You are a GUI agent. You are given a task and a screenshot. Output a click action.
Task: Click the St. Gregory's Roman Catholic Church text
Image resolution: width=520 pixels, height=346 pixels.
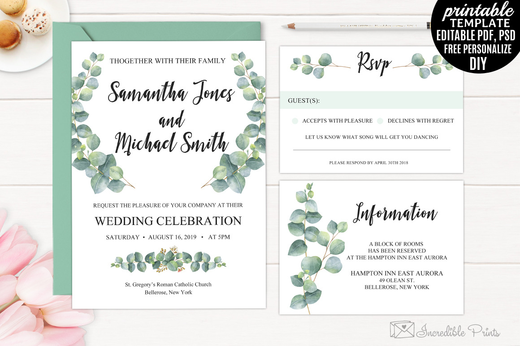pos(168,285)
